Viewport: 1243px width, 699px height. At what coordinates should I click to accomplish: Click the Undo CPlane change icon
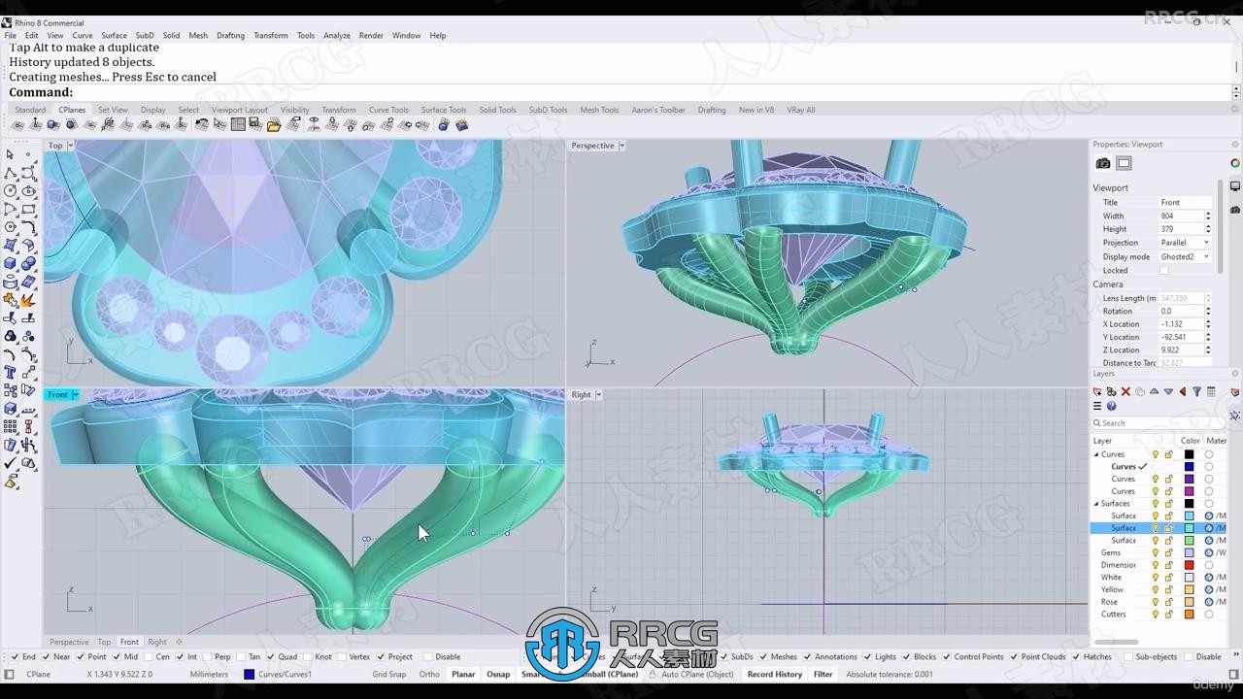(202, 124)
